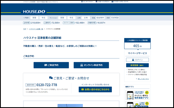Click the 新着物件数 16,937件 count
Viewport: 174px width, 108px height.
97,23
